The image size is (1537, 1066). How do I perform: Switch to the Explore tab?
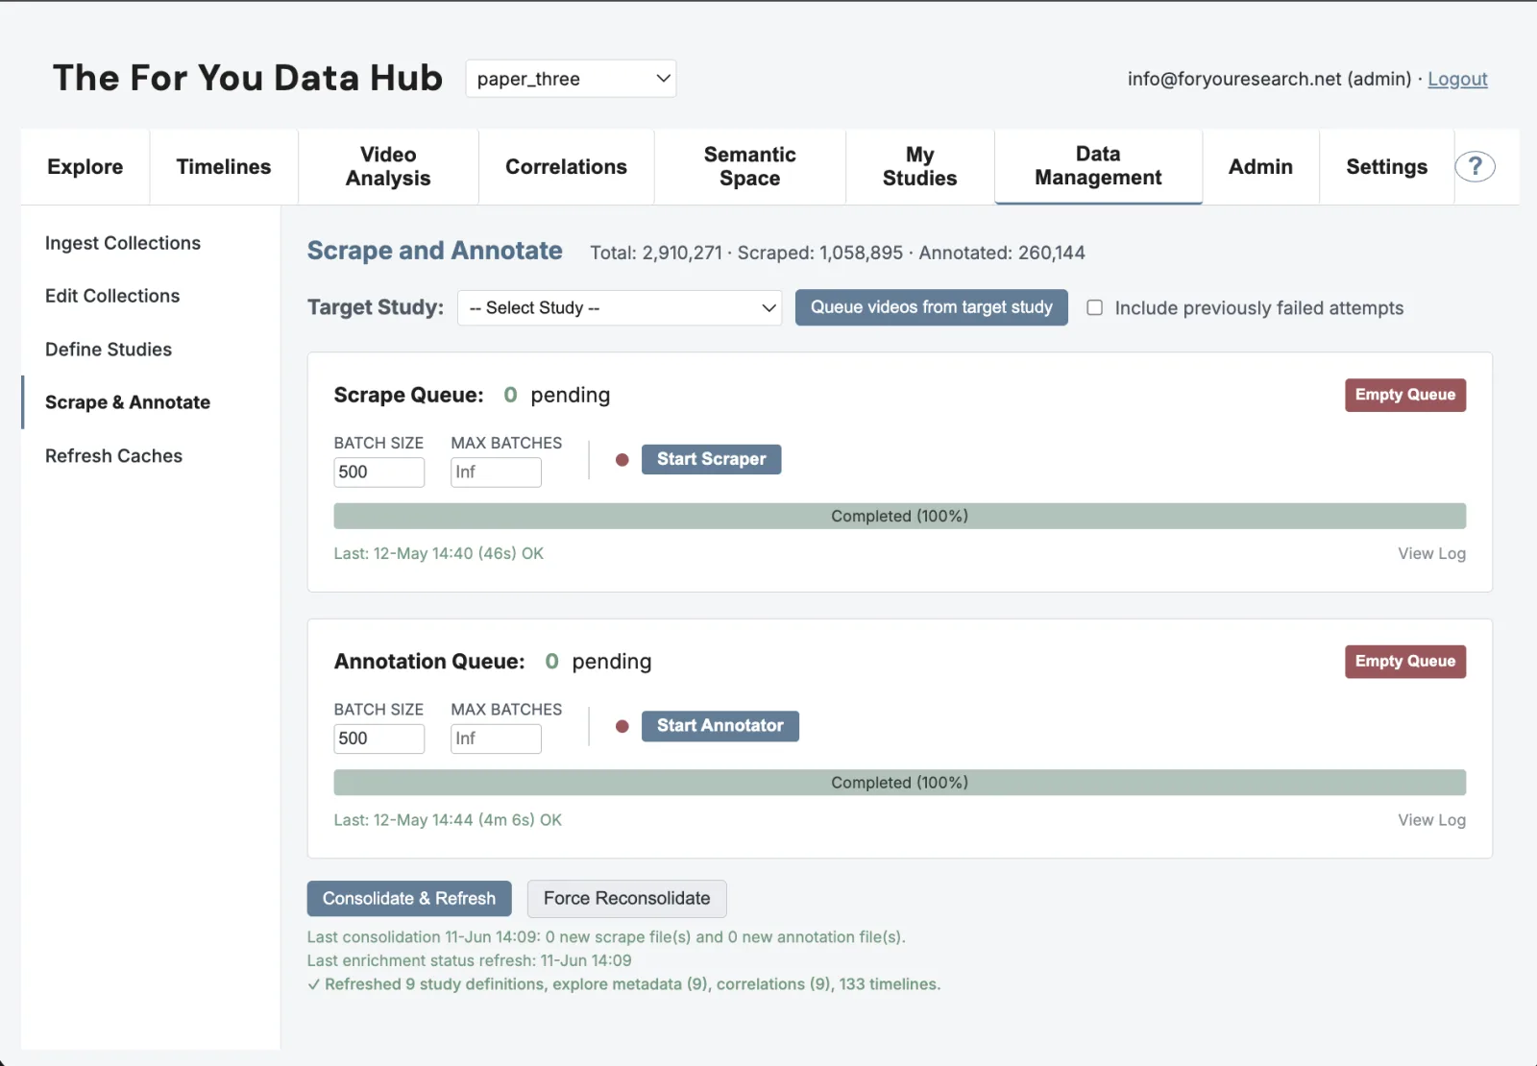(x=85, y=167)
